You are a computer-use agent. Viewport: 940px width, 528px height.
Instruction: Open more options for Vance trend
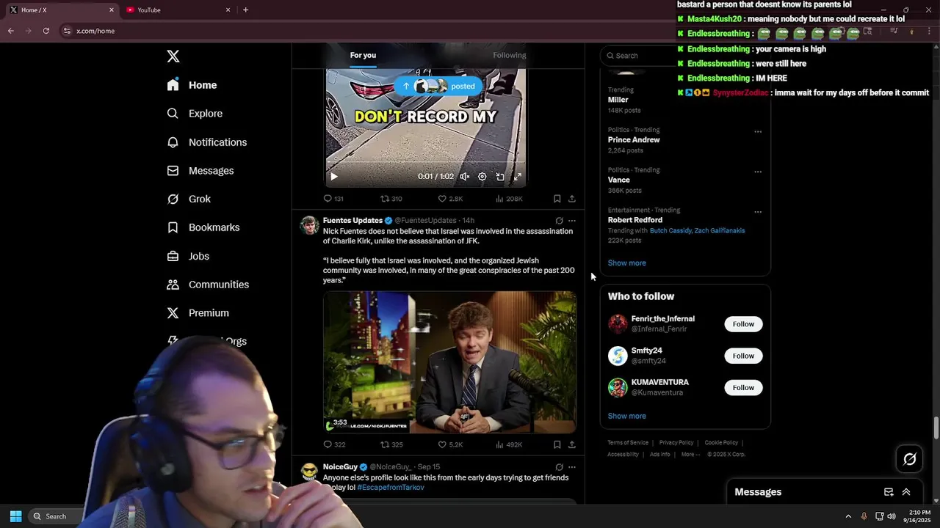pos(758,172)
